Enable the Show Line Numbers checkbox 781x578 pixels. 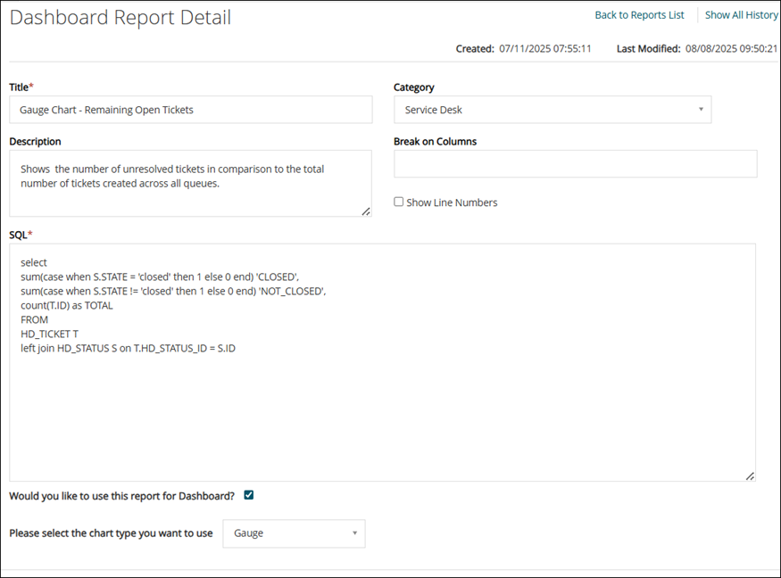point(399,202)
